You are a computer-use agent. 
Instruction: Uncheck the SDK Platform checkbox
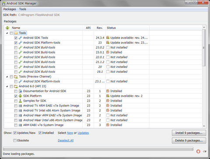[x=16, y=96]
